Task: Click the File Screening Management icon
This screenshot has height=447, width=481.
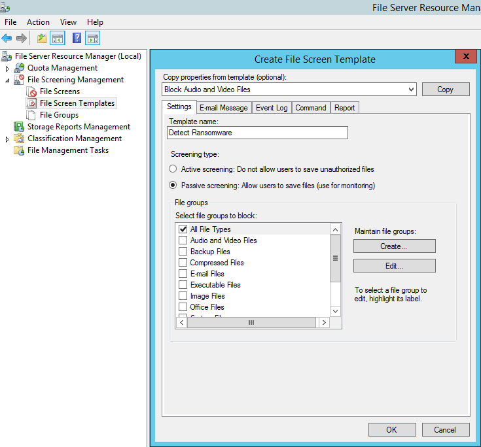Action: pos(19,80)
